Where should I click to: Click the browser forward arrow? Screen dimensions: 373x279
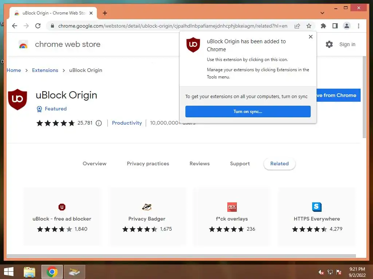point(26,26)
